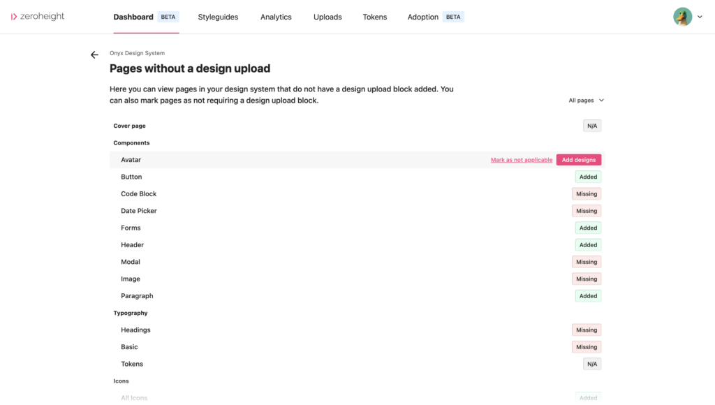Click the BETA badge next to Adoption
The image size is (715, 405).
[x=452, y=17]
